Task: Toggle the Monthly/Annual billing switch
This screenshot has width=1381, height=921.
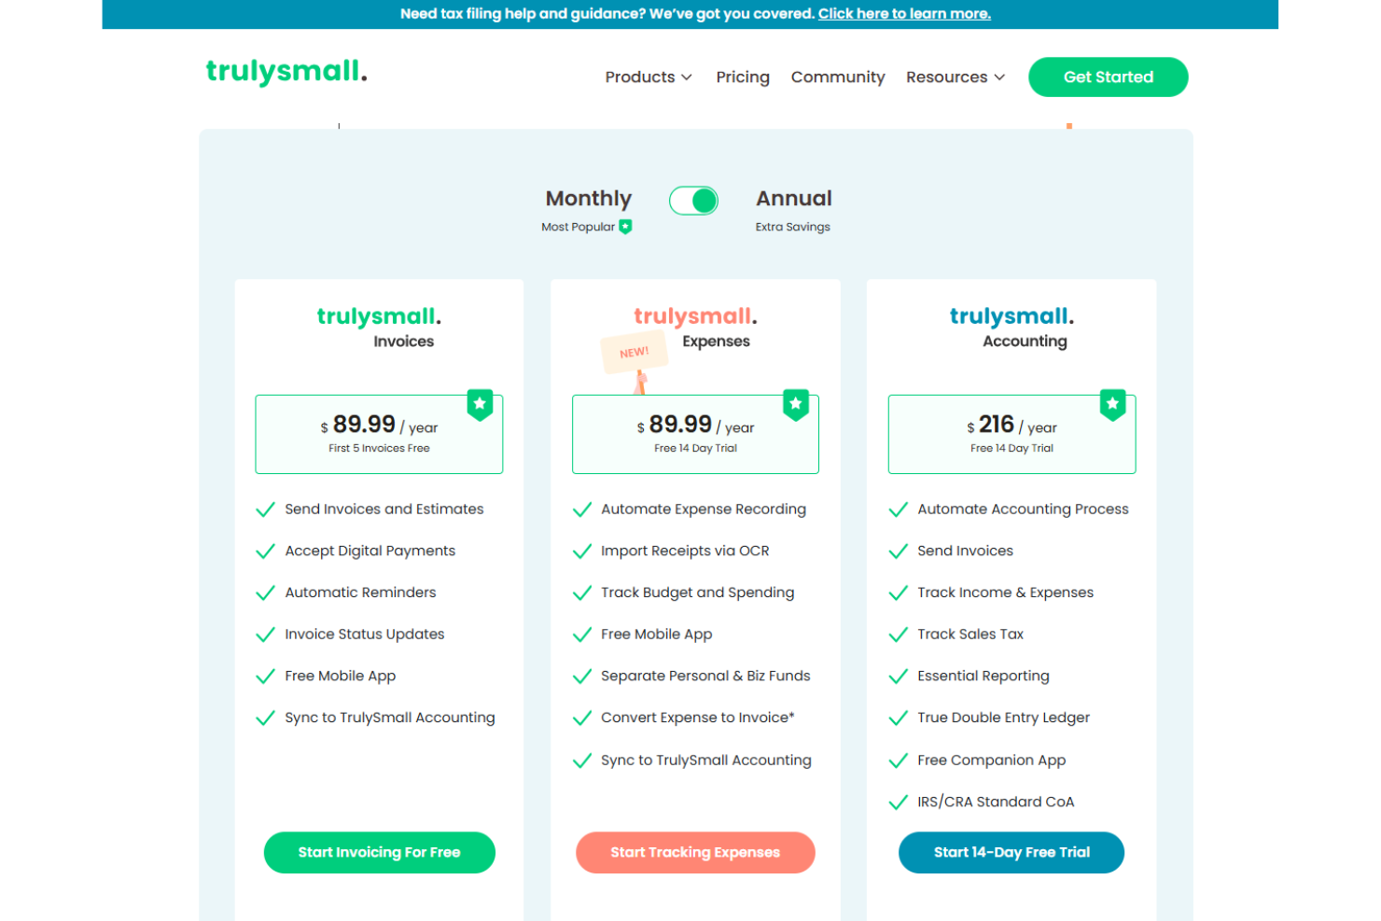Action: click(693, 201)
